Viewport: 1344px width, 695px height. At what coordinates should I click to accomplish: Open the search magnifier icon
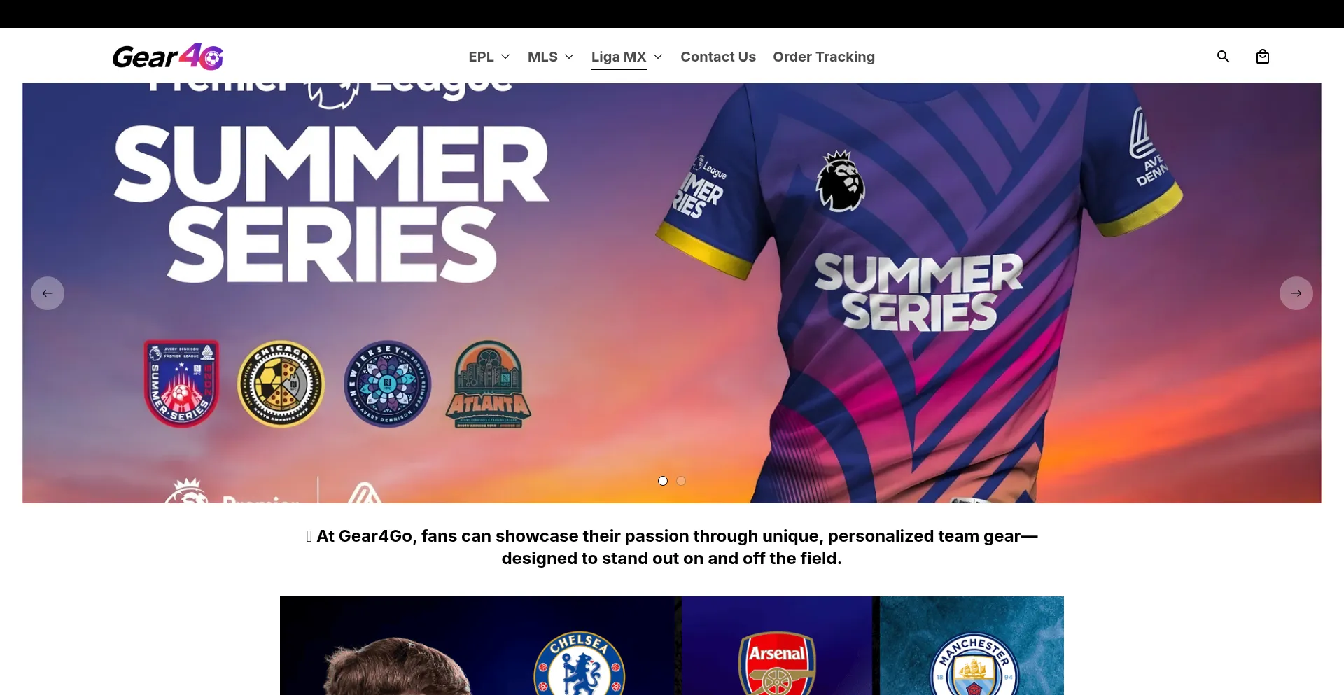1223,57
